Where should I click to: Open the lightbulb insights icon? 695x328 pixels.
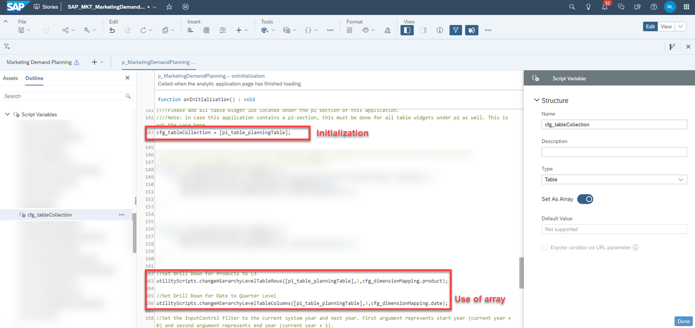click(588, 7)
